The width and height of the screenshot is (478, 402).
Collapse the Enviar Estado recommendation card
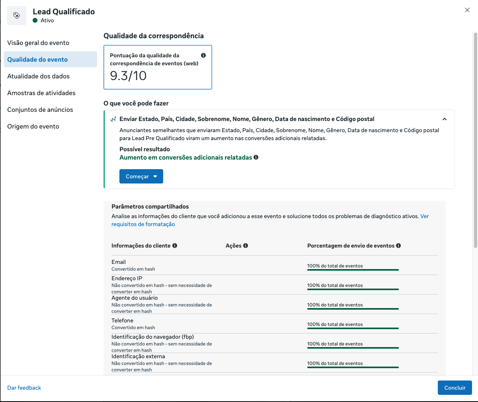click(445, 119)
